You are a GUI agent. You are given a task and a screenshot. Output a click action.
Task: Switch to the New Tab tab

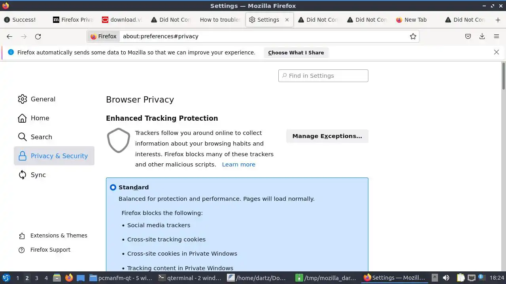pyautogui.click(x=416, y=20)
